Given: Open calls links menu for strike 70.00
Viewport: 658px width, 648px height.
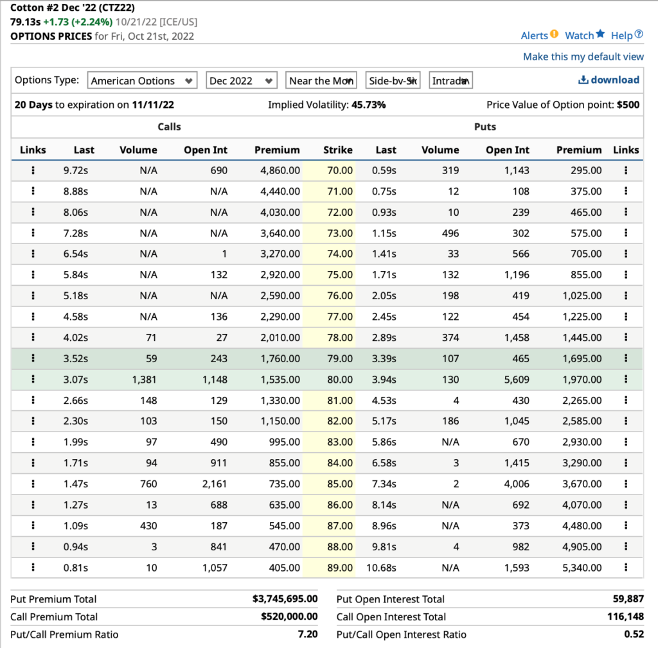Looking at the screenshot, I should click(33, 170).
